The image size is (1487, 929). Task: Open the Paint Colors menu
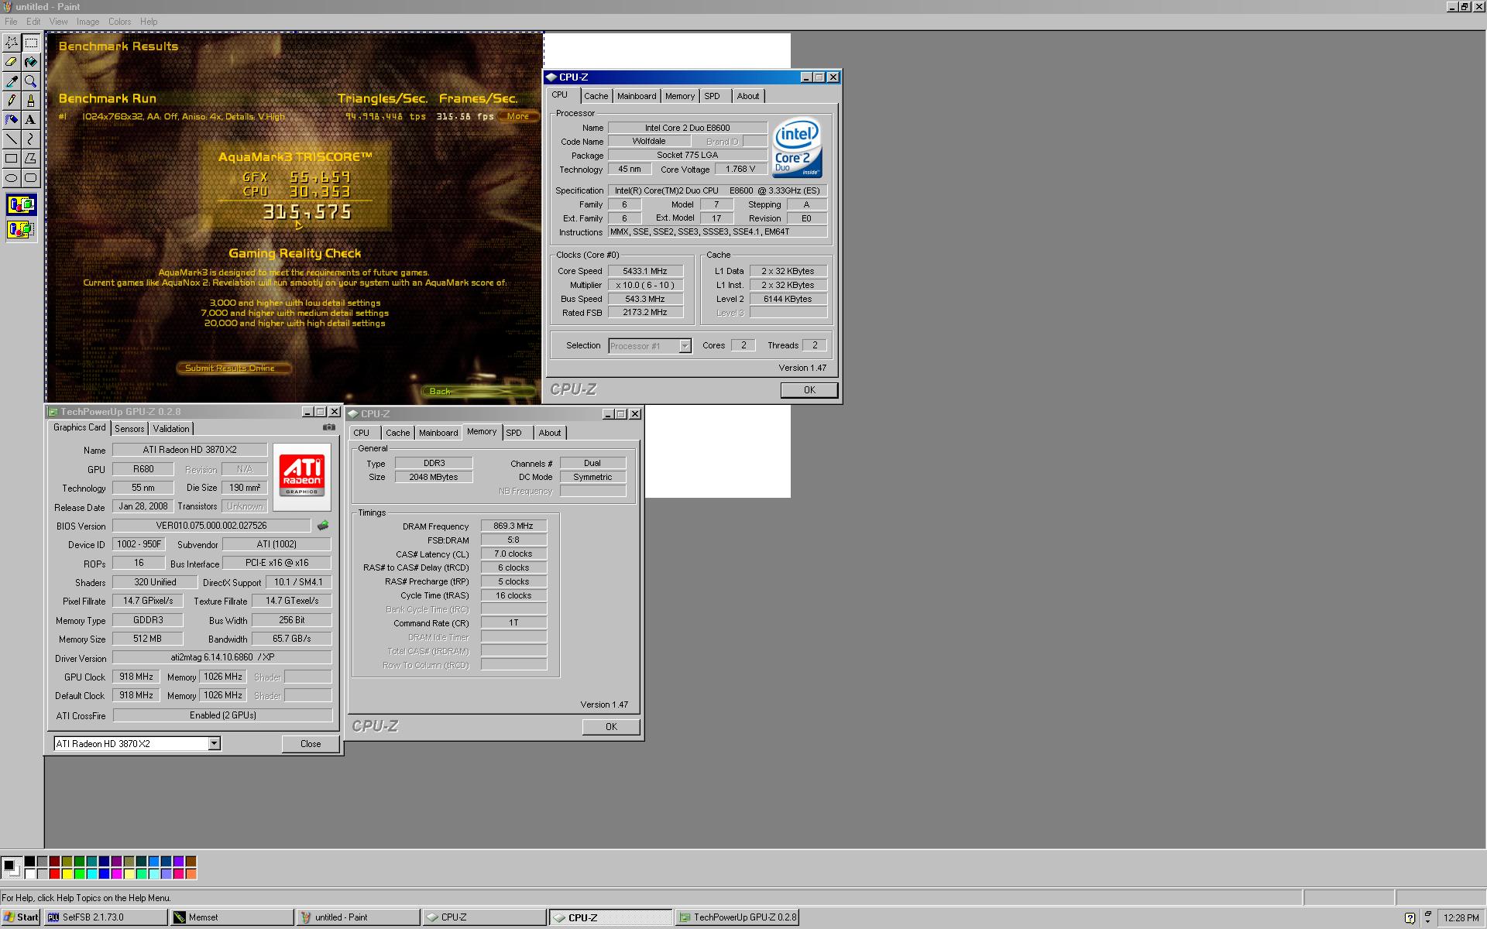(x=119, y=22)
